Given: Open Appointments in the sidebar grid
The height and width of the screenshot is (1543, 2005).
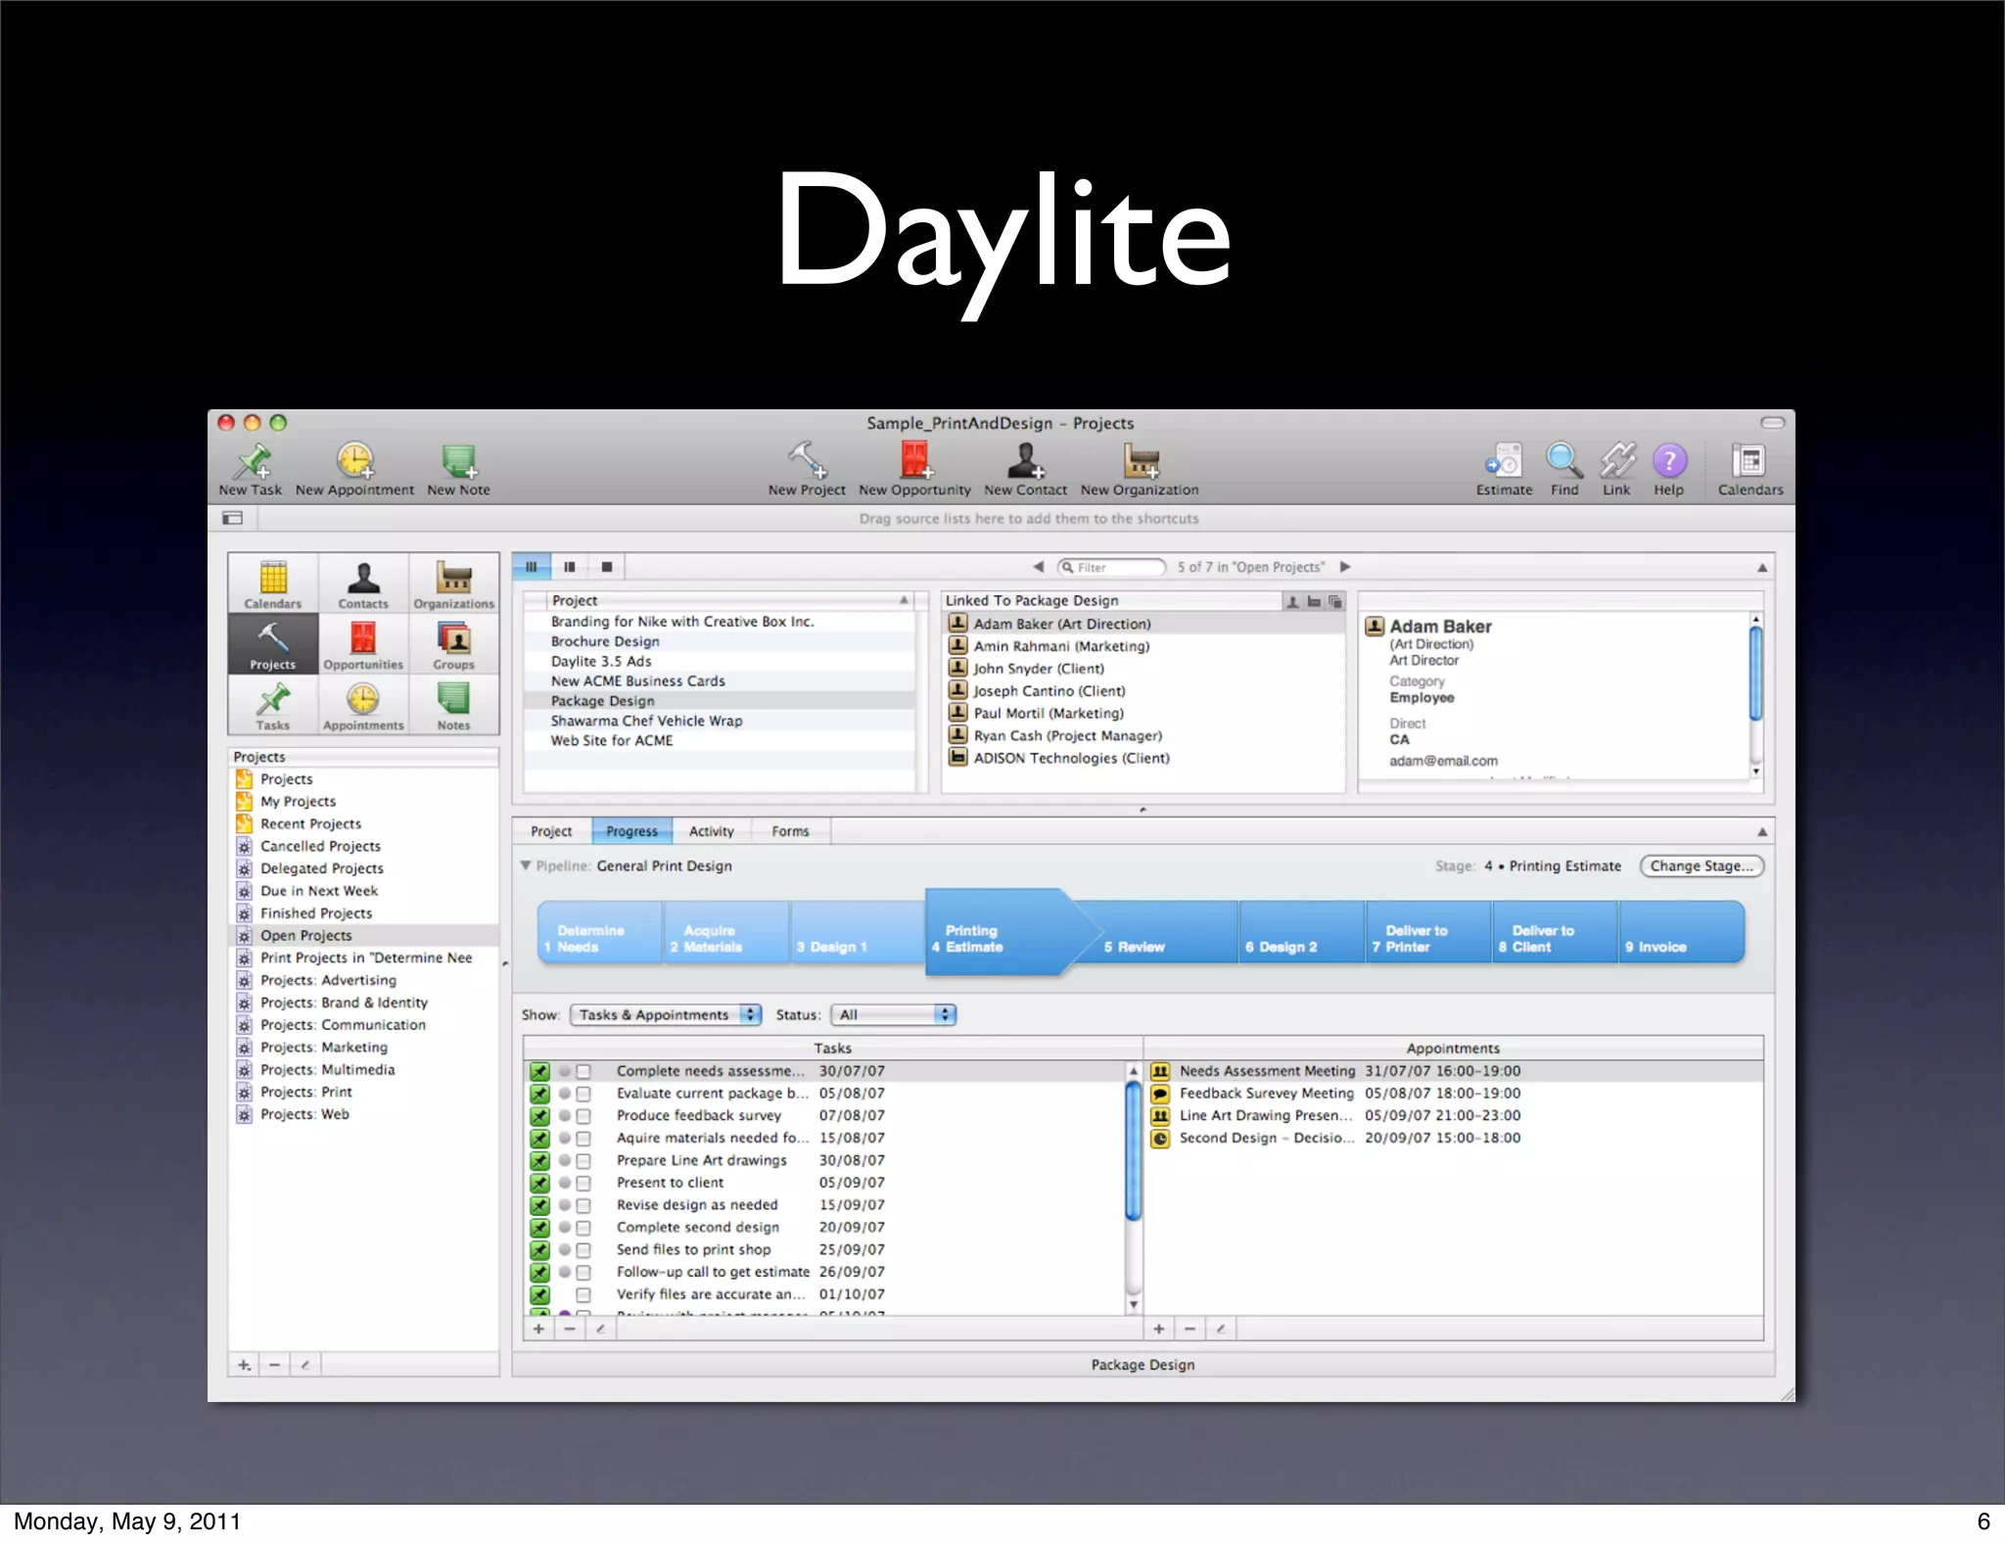Looking at the screenshot, I should click(363, 705).
